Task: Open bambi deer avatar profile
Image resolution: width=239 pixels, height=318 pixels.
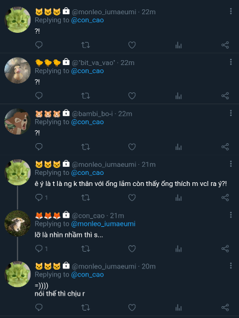Action: (17, 121)
